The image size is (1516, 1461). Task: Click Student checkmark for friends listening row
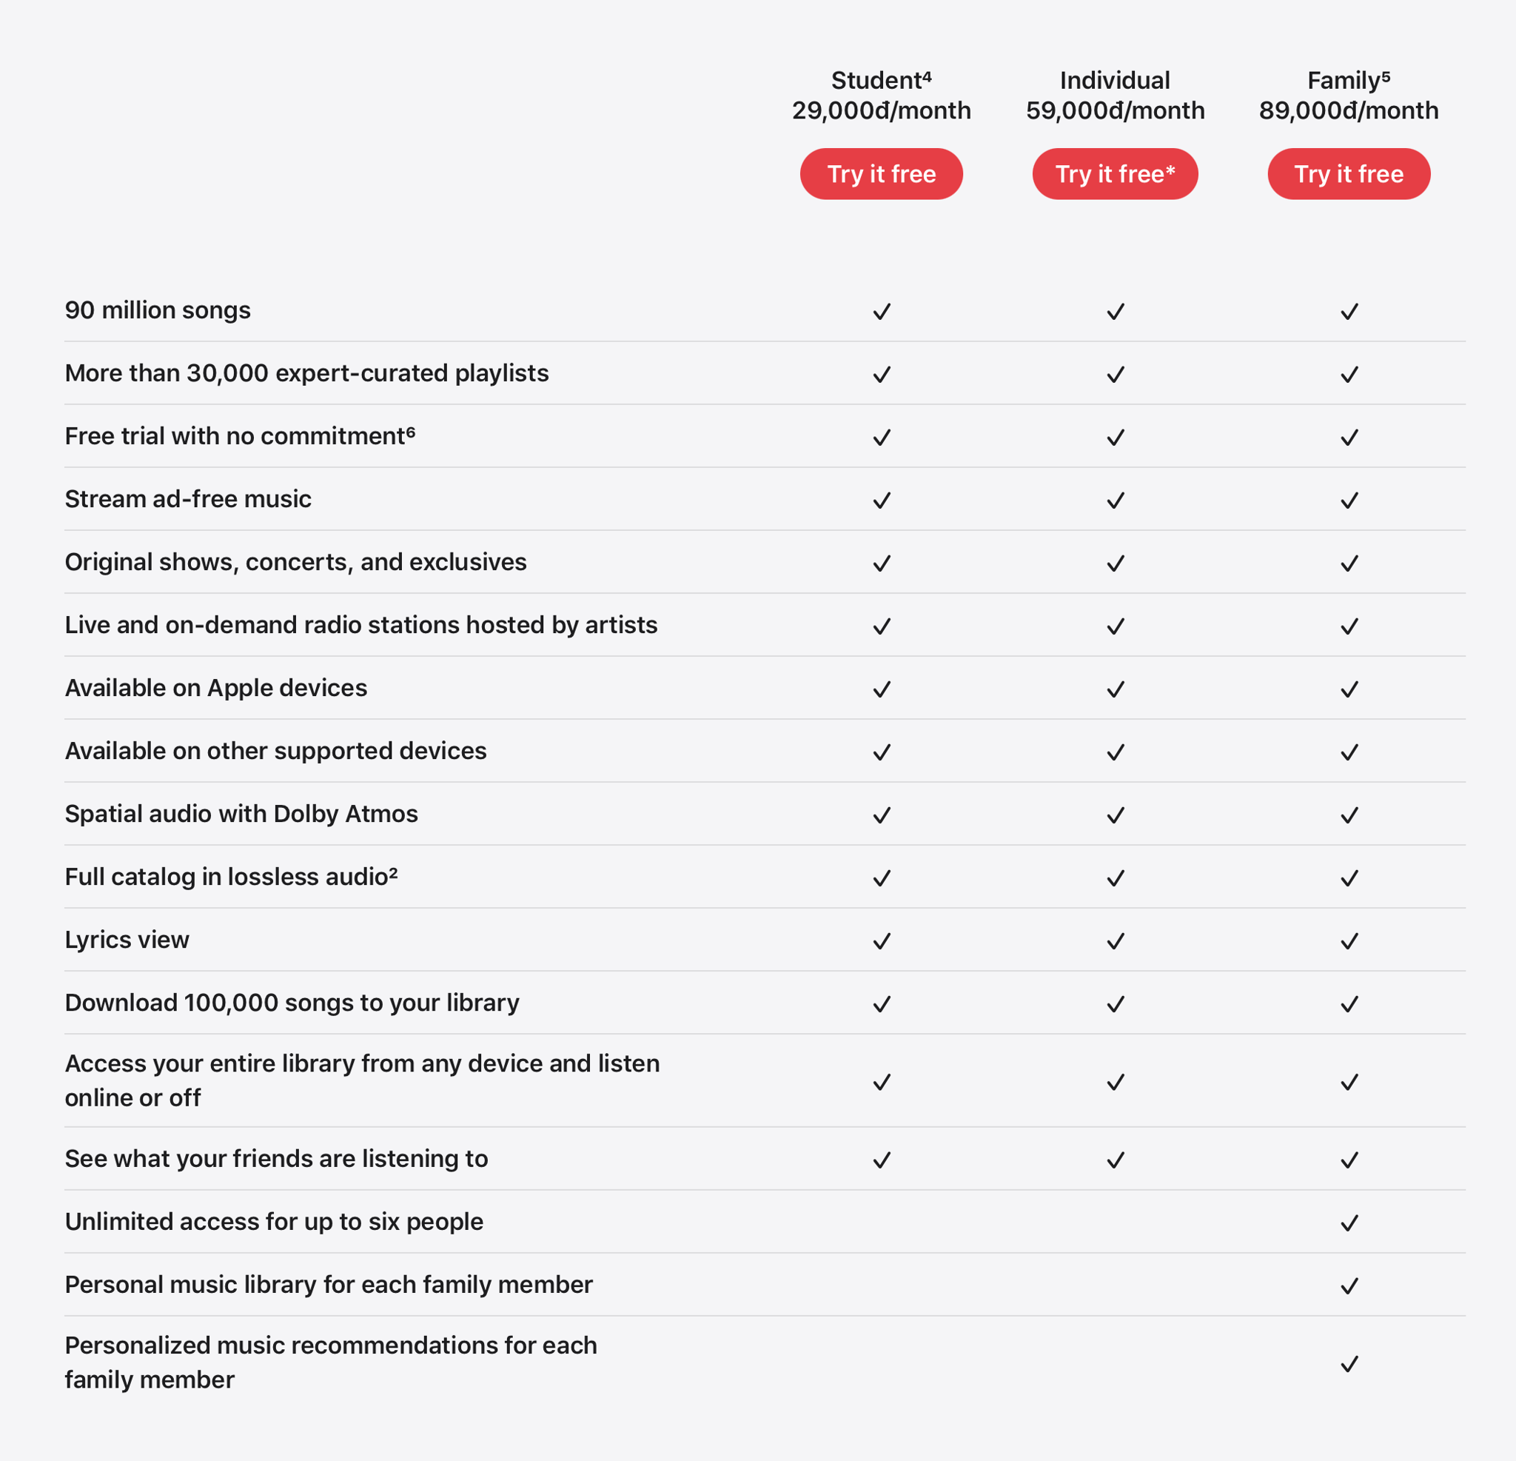882,1159
